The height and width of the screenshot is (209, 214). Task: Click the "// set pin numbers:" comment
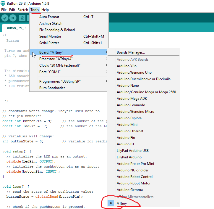pos(22,116)
